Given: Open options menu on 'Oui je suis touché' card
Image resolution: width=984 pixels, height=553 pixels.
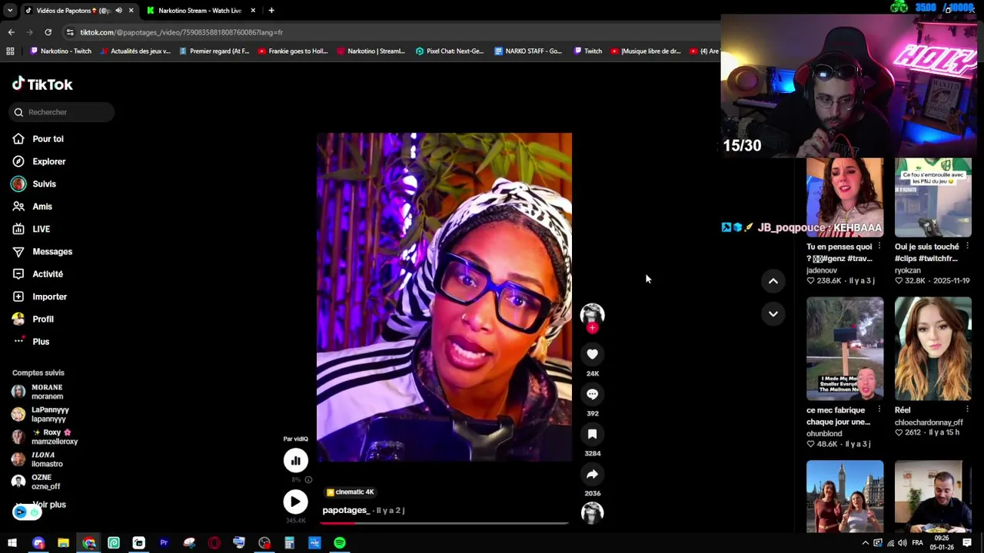Looking at the screenshot, I should [967, 246].
